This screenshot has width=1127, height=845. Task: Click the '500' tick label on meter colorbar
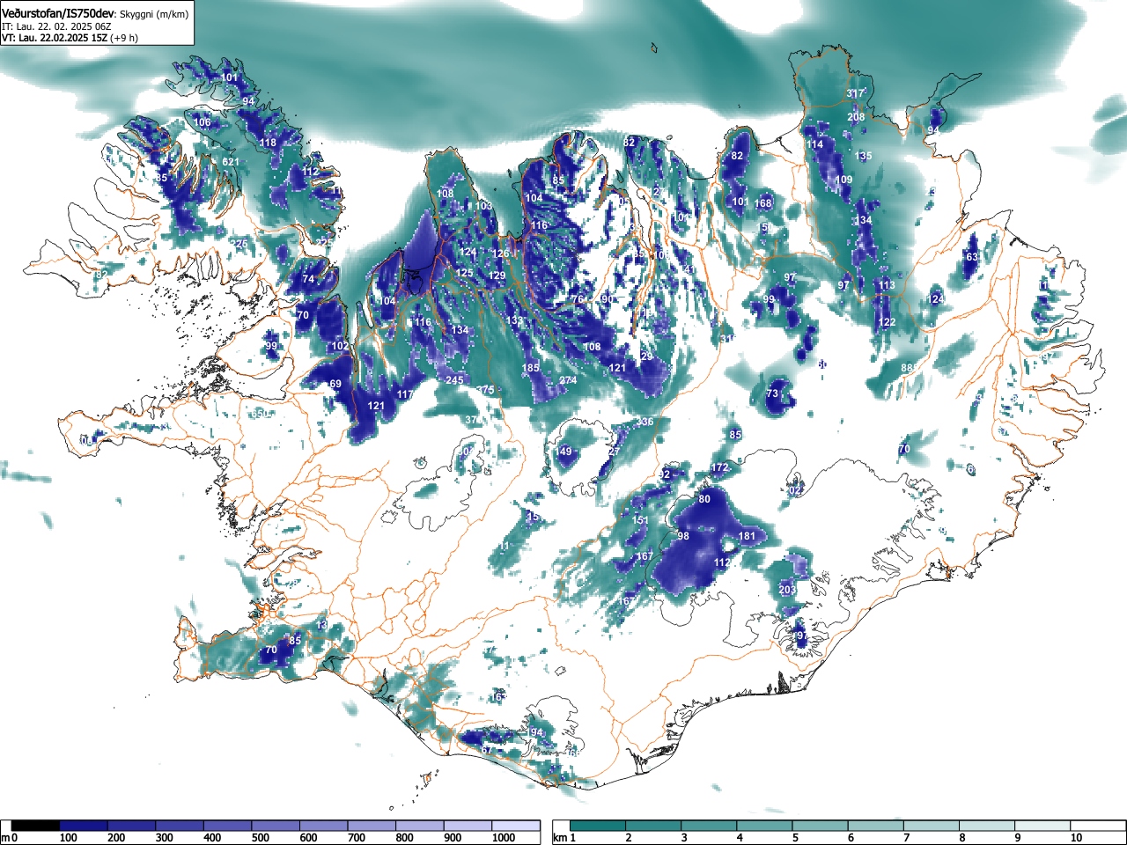coord(260,838)
